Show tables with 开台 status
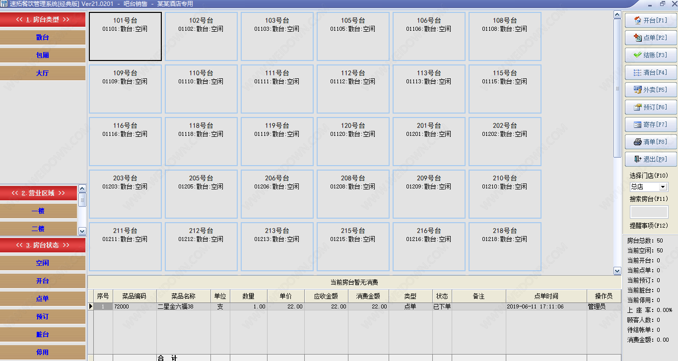The width and height of the screenshot is (678, 361). pos(43,281)
